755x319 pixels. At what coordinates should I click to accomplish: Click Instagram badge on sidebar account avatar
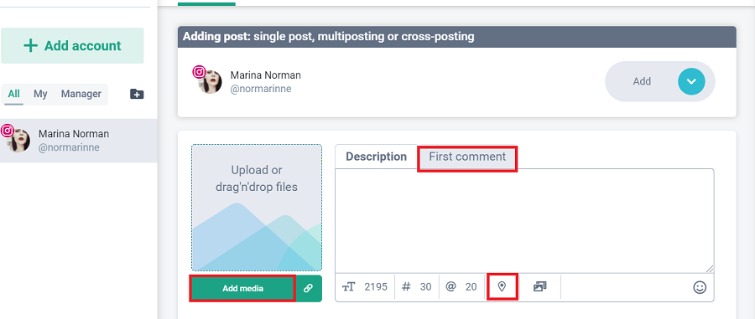(8, 130)
